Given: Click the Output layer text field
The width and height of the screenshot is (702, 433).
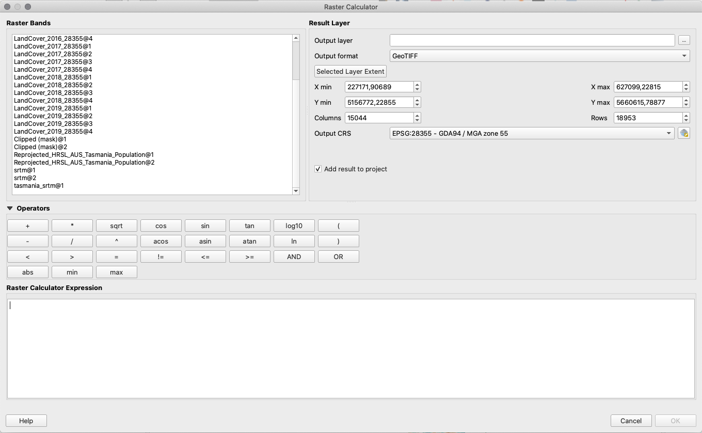Looking at the screenshot, I should (x=532, y=40).
